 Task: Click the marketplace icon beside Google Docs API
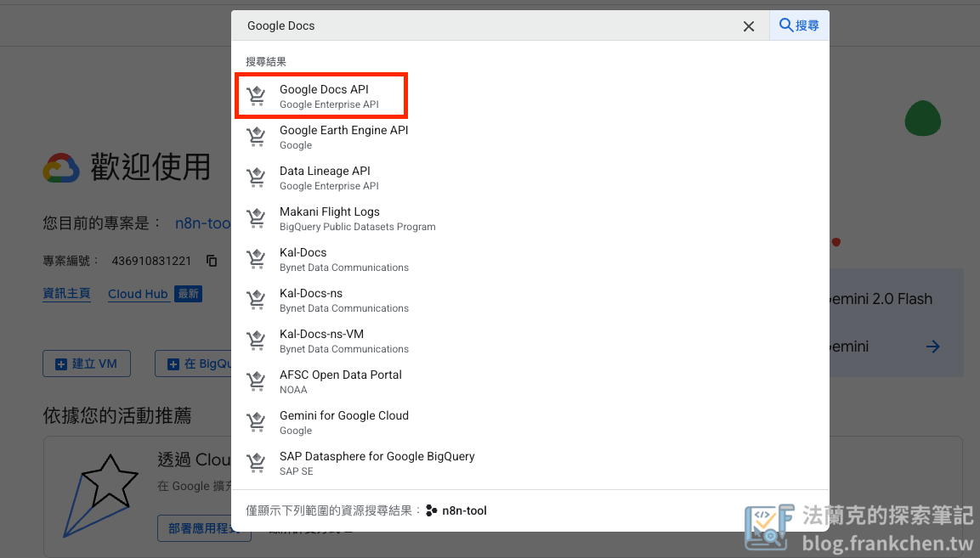click(x=256, y=96)
